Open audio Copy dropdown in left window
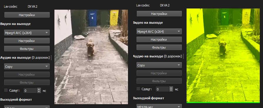Viewport: 263px width, 108px height. pos(27,67)
